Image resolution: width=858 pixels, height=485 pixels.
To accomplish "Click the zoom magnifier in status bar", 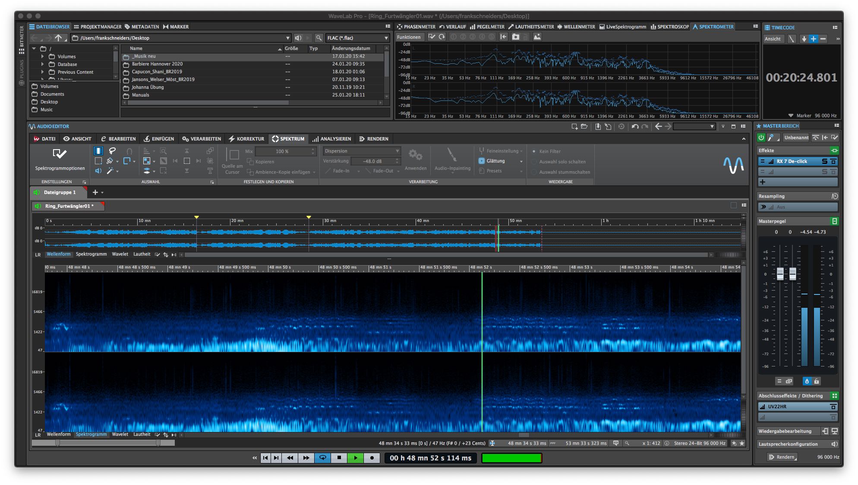I will click(627, 443).
